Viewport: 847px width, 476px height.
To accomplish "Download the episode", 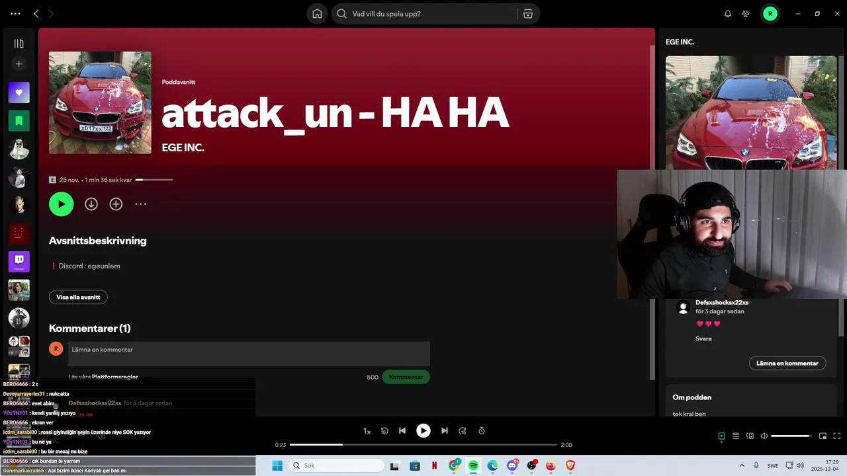I will 91,204.
